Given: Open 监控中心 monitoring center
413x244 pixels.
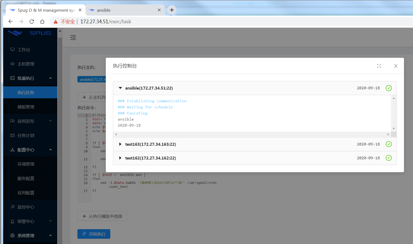Looking at the screenshot, I should pyautogui.click(x=30, y=207).
